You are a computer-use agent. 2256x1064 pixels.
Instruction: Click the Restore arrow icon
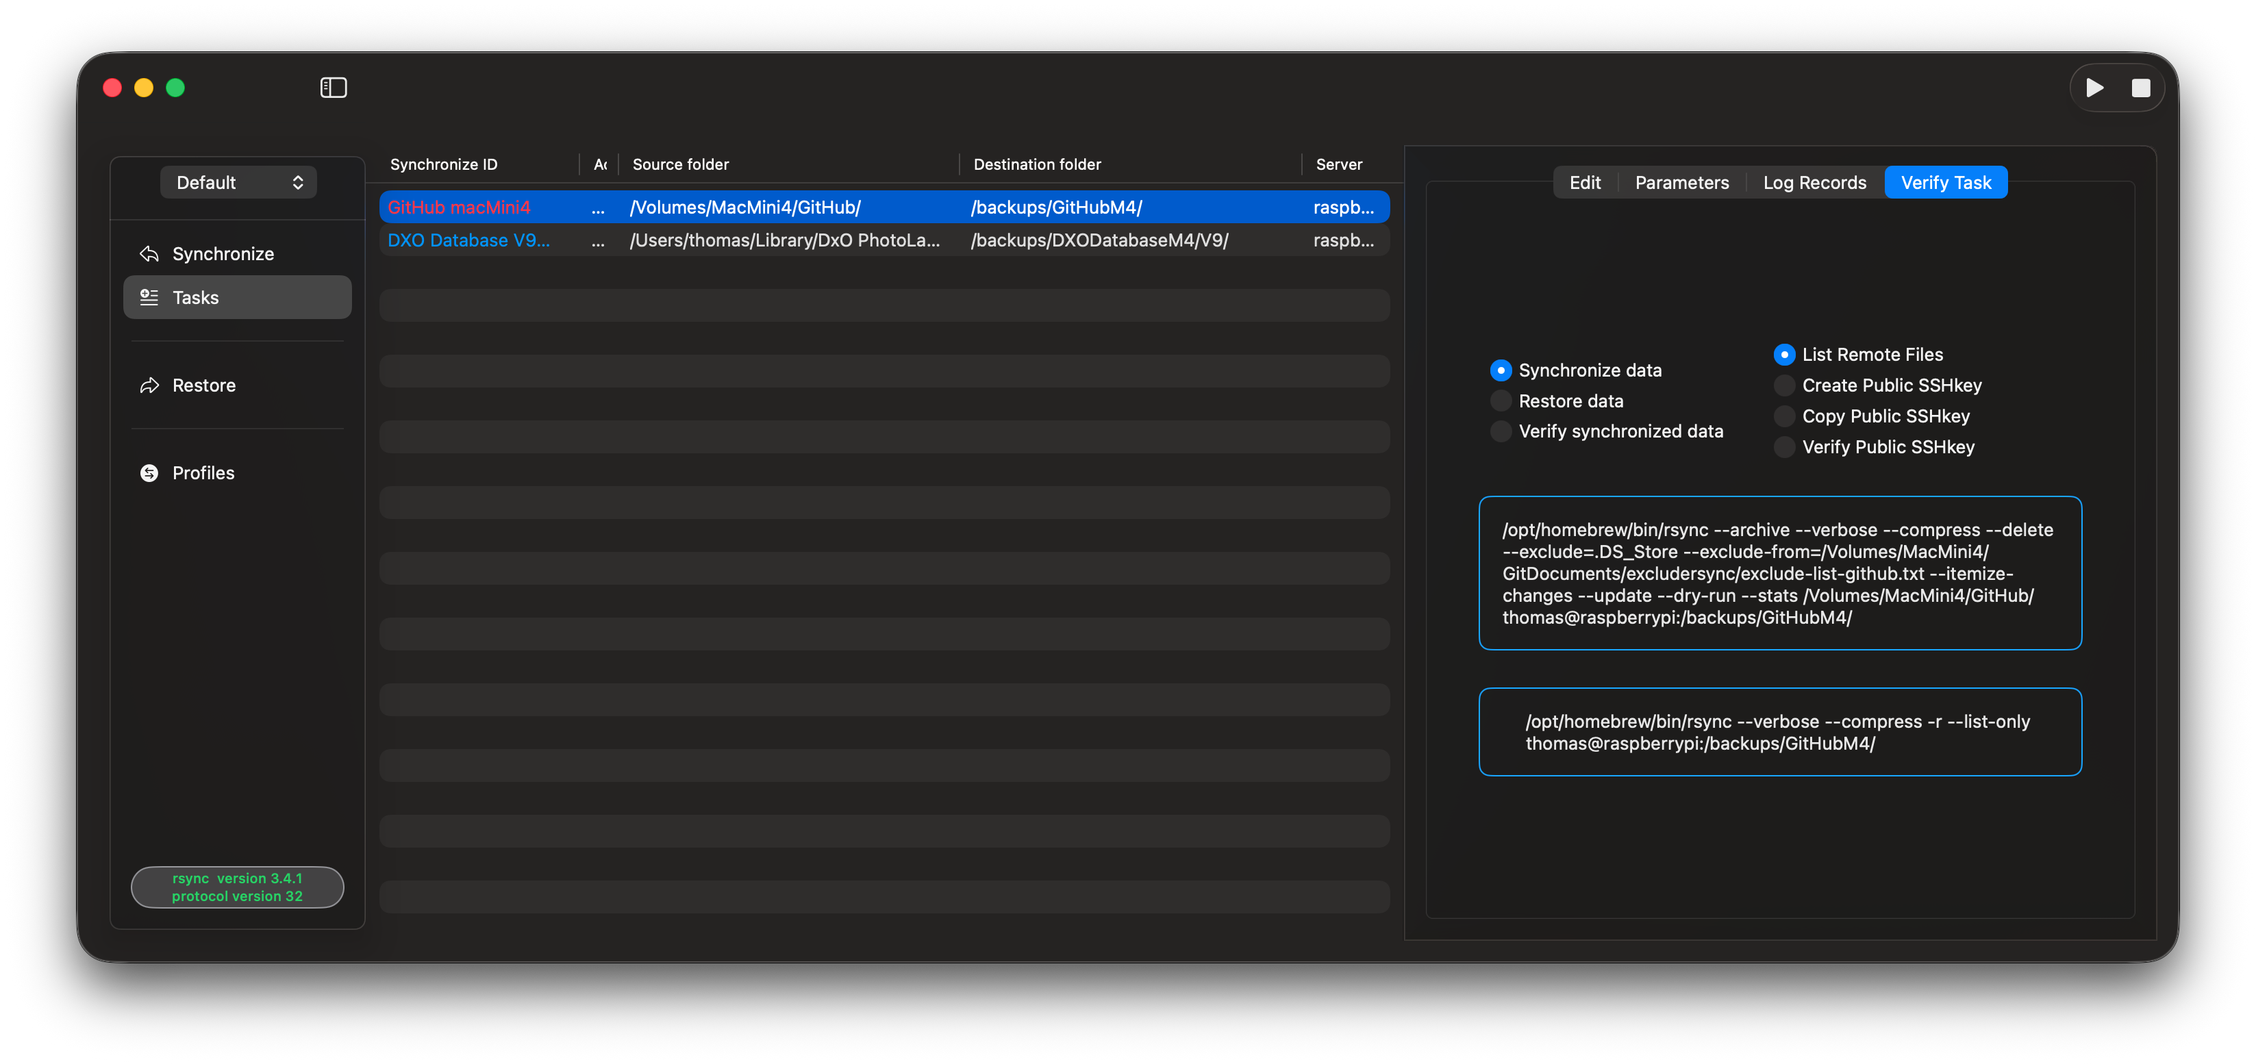[x=150, y=385]
